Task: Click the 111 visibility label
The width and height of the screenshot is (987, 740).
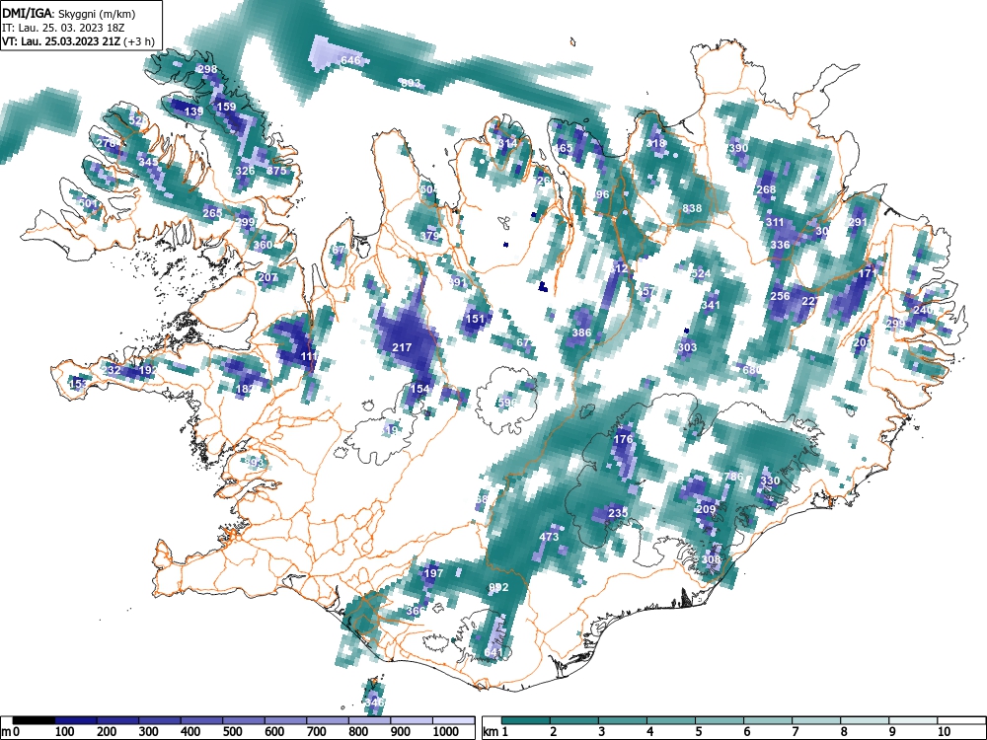Action: [308, 356]
